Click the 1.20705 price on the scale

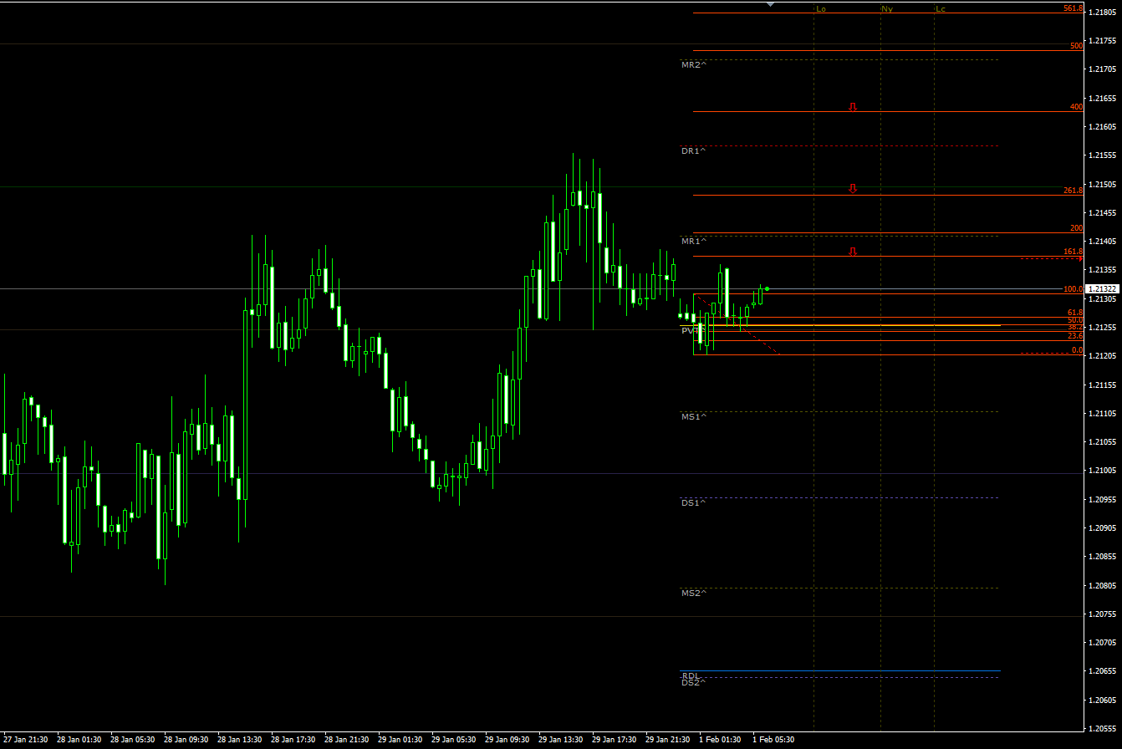1103,643
